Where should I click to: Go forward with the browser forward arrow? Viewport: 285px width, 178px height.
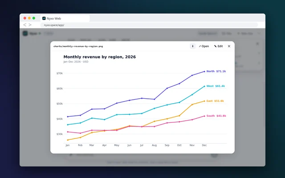coord(30,25)
